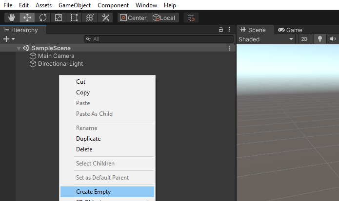This screenshot has width=339, height=201.
Task: Toggle handle rotation Local button
Action: tap(164, 18)
